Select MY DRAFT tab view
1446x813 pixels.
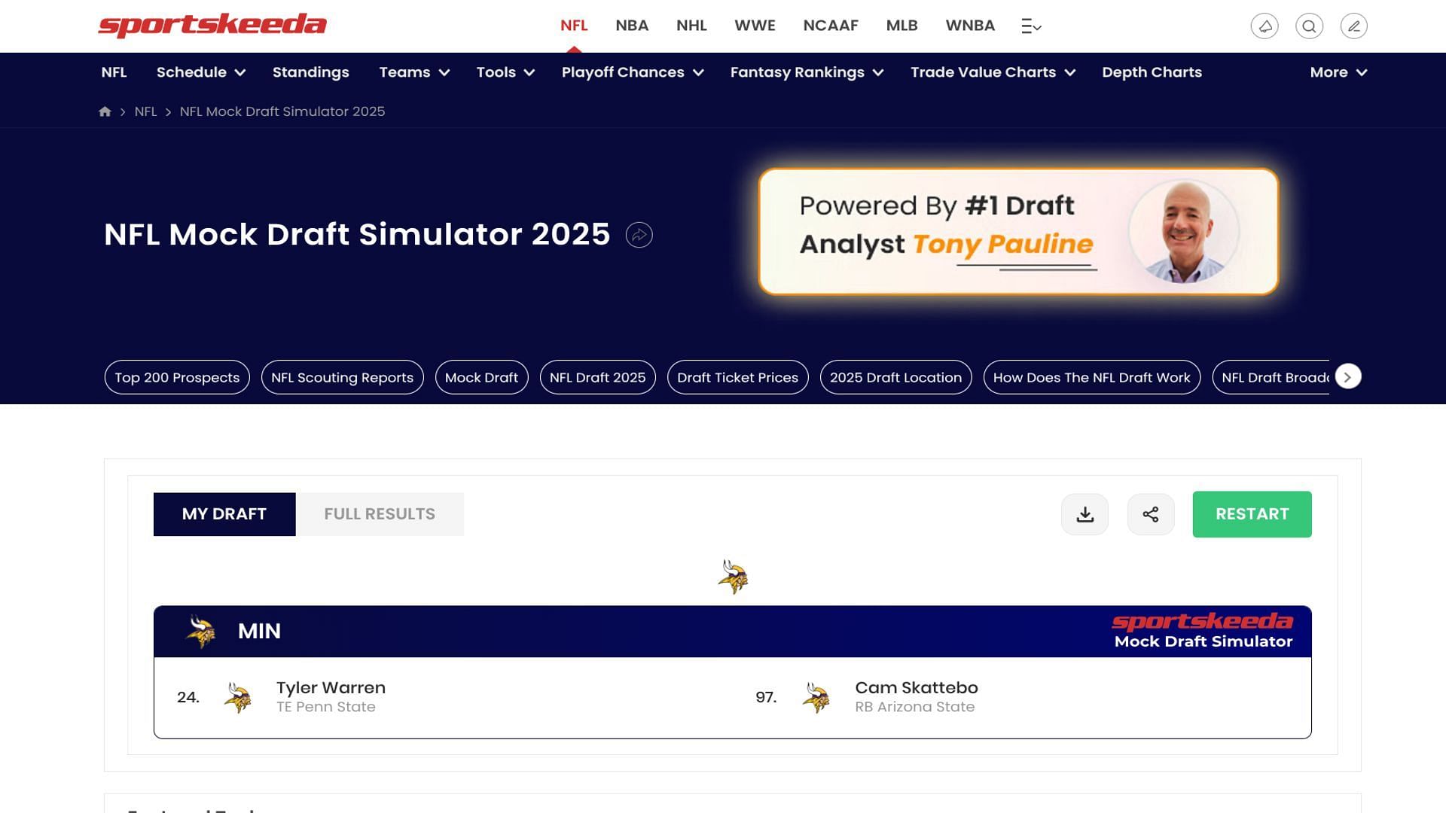224,513
